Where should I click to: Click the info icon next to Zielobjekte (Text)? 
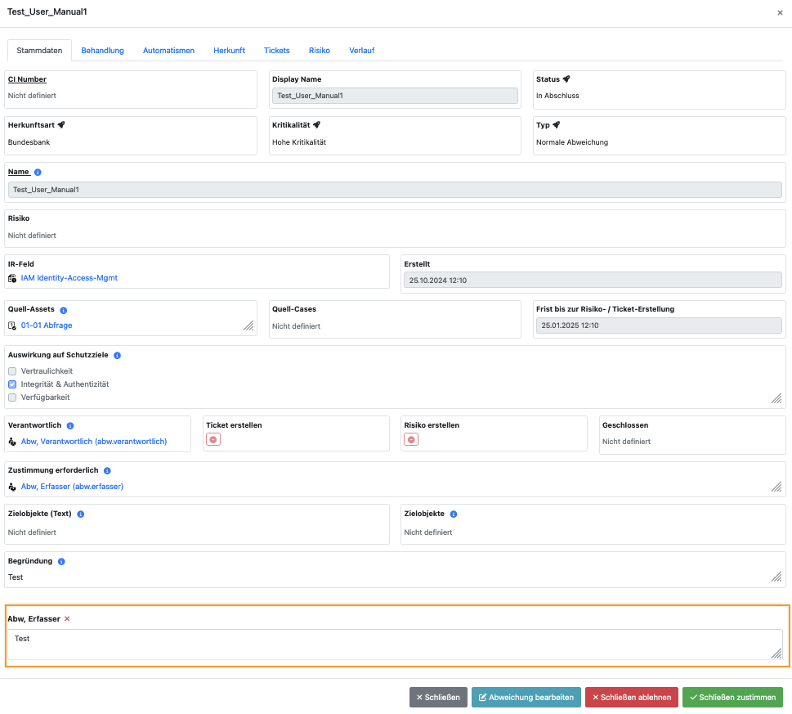coord(80,514)
